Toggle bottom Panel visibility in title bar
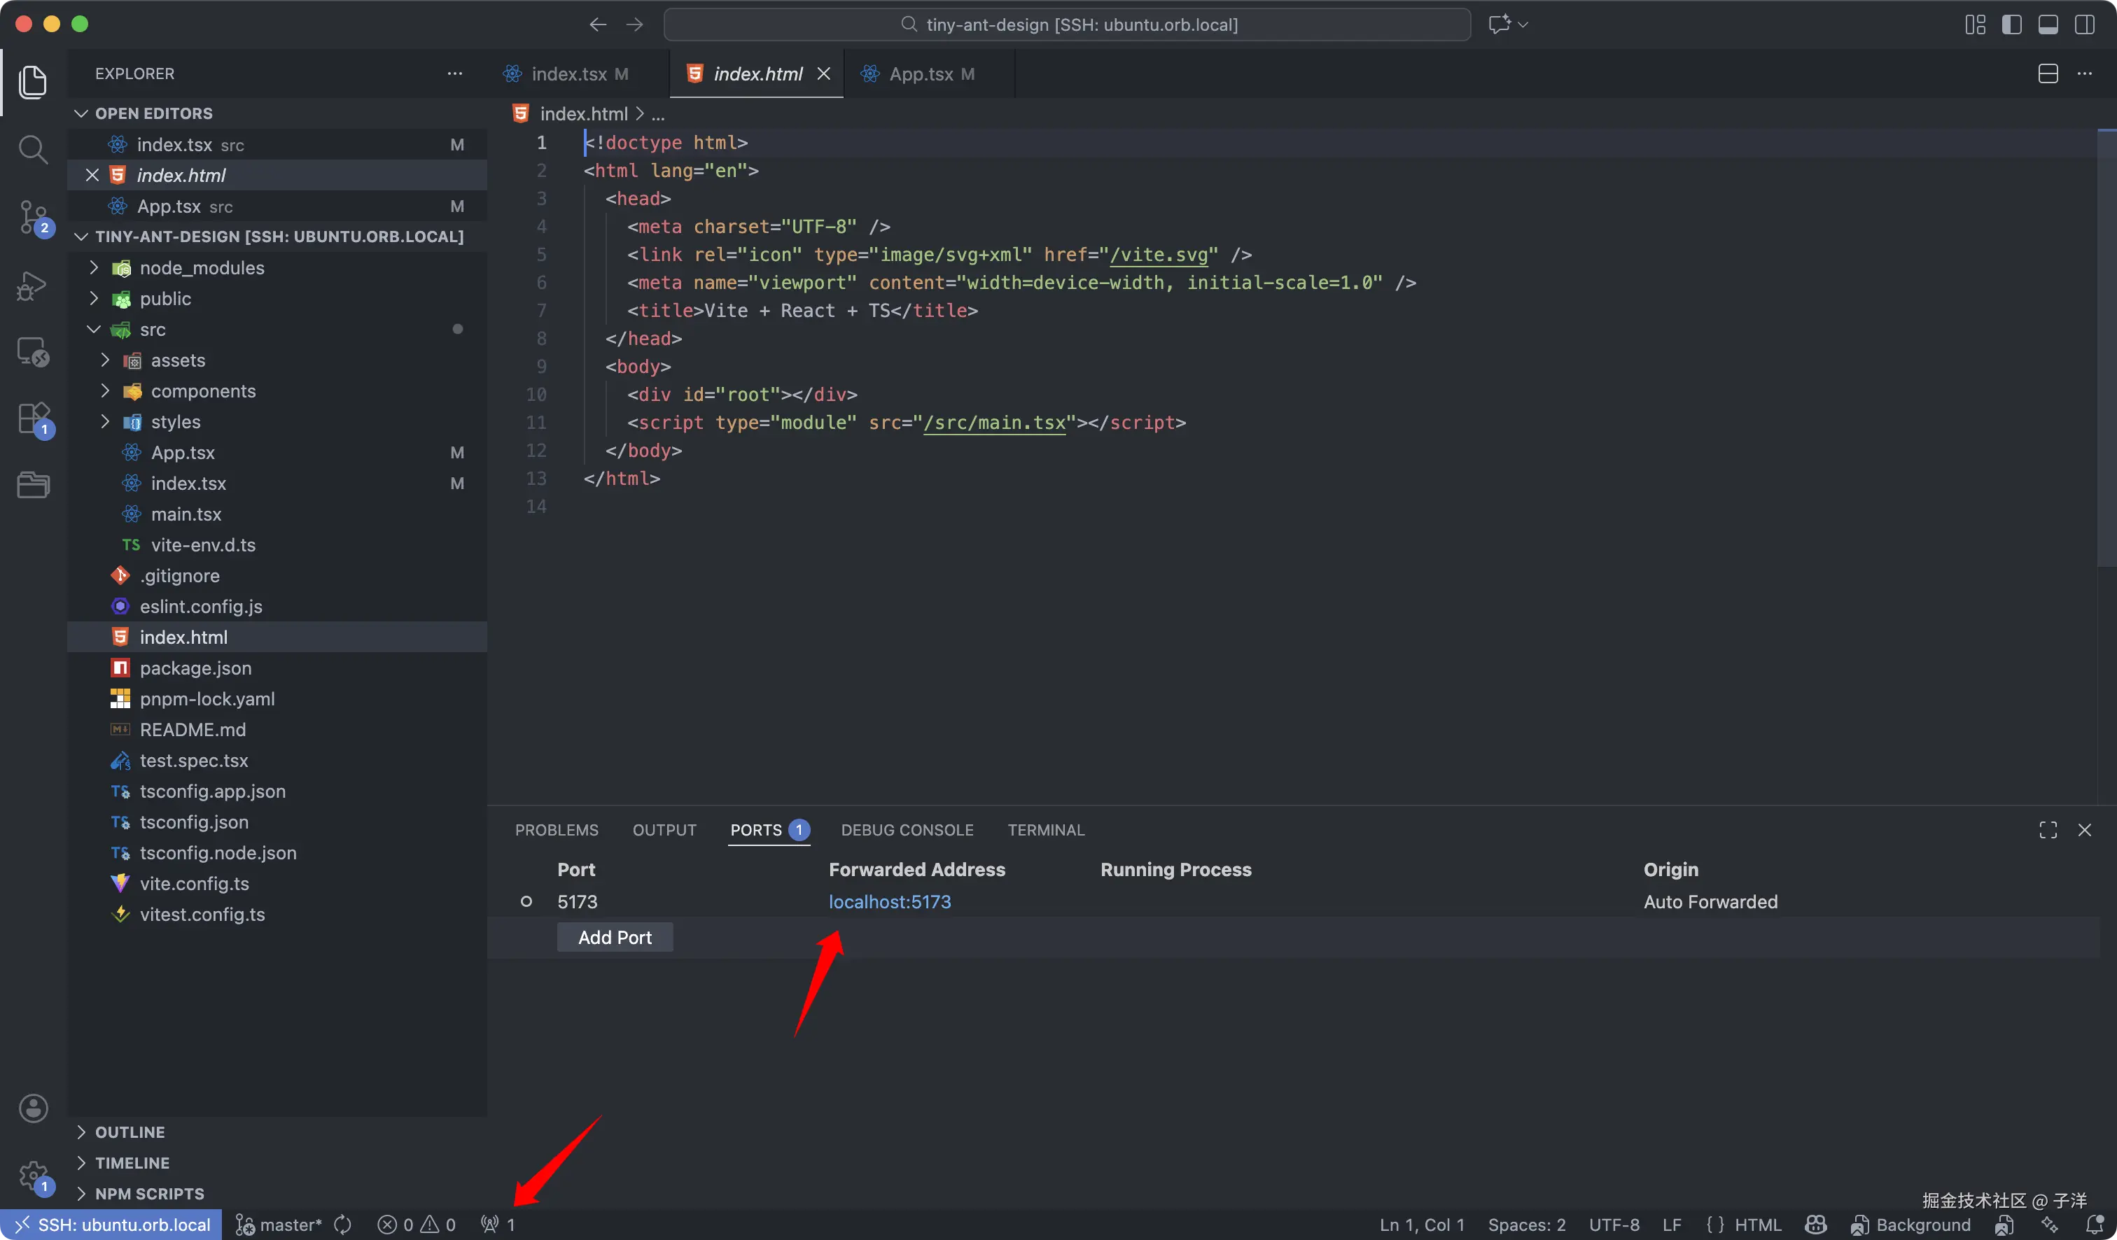The width and height of the screenshot is (2117, 1240). click(2047, 24)
